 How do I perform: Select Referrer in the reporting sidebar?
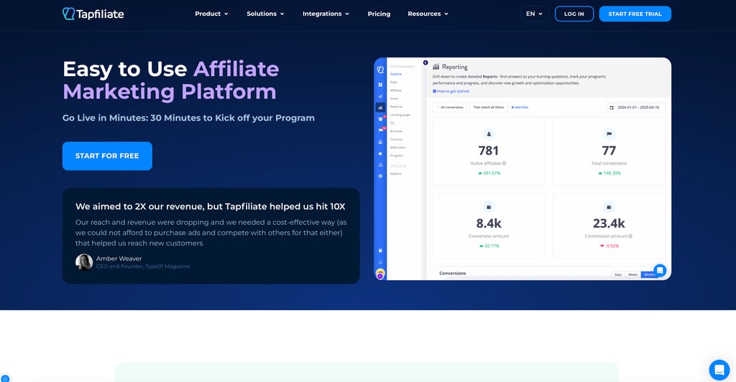(396, 106)
